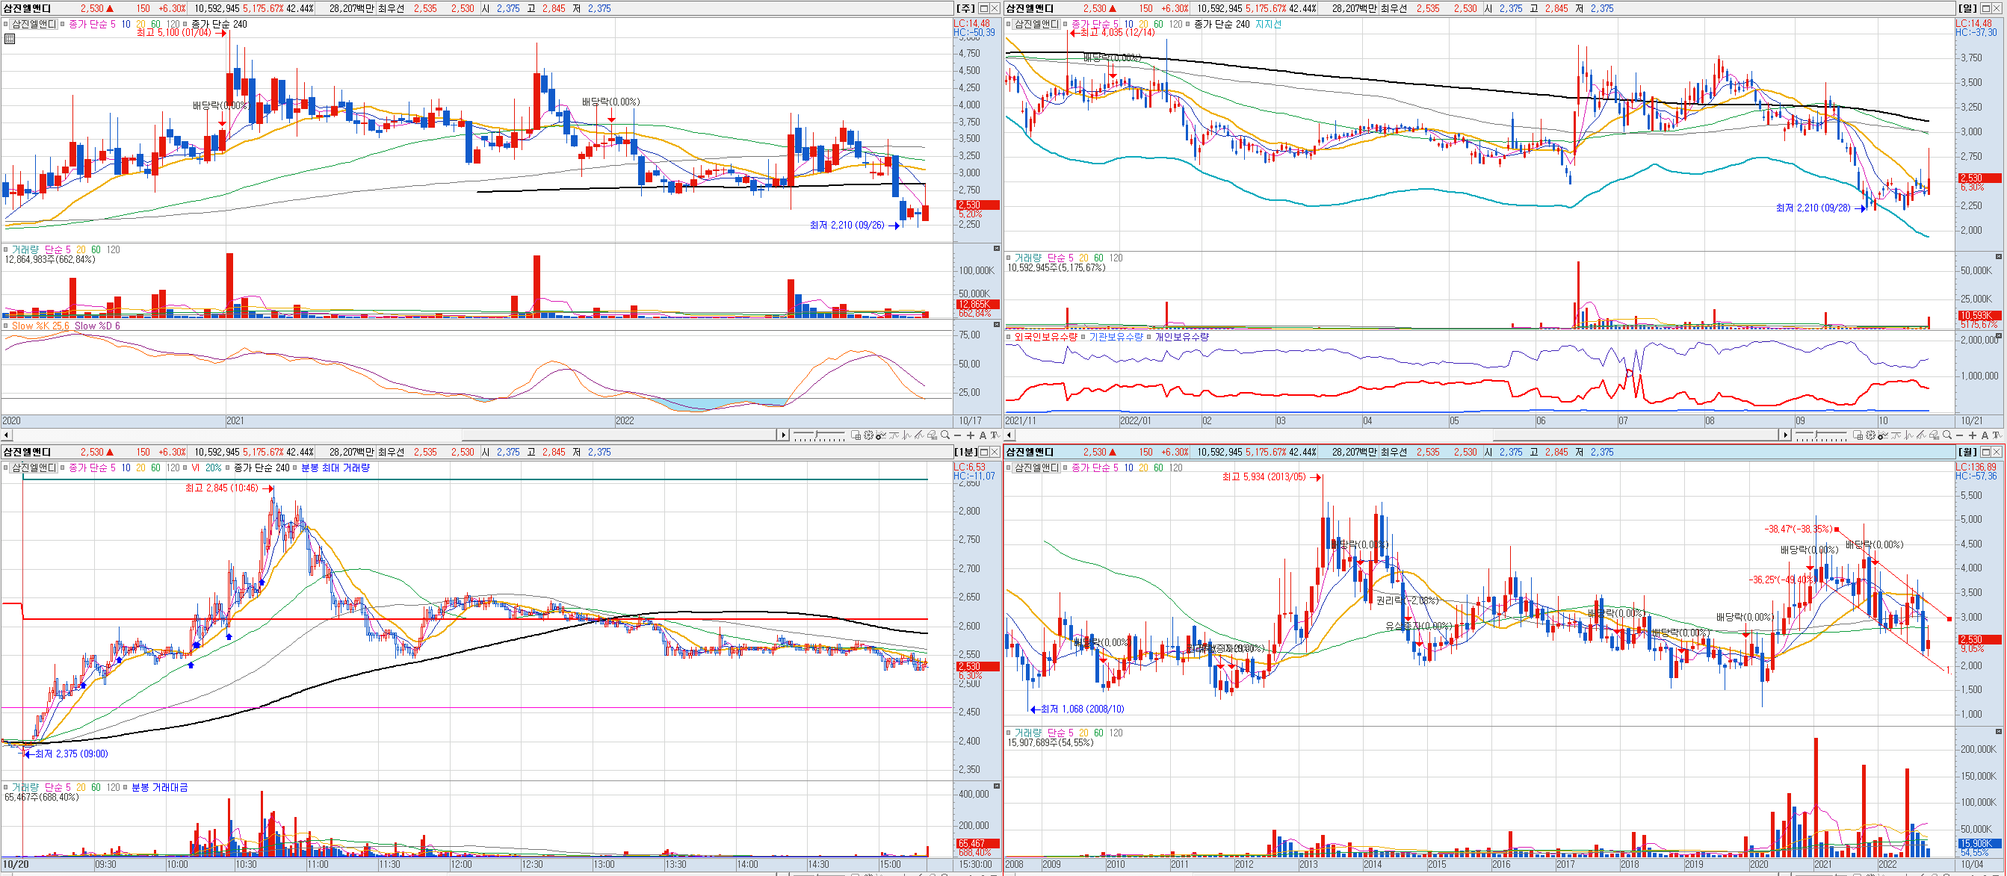Zoom in with plus icon on weekly chart toolbar
Image resolution: width=2007 pixels, height=876 pixels.
pyautogui.click(x=970, y=435)
